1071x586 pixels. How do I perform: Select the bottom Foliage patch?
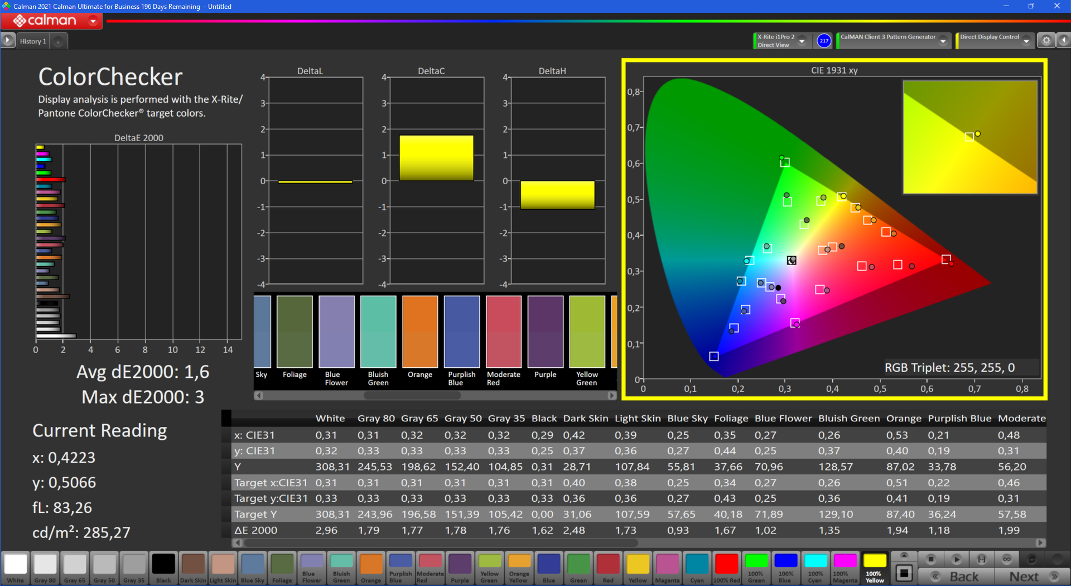click(x=282, y=568)
